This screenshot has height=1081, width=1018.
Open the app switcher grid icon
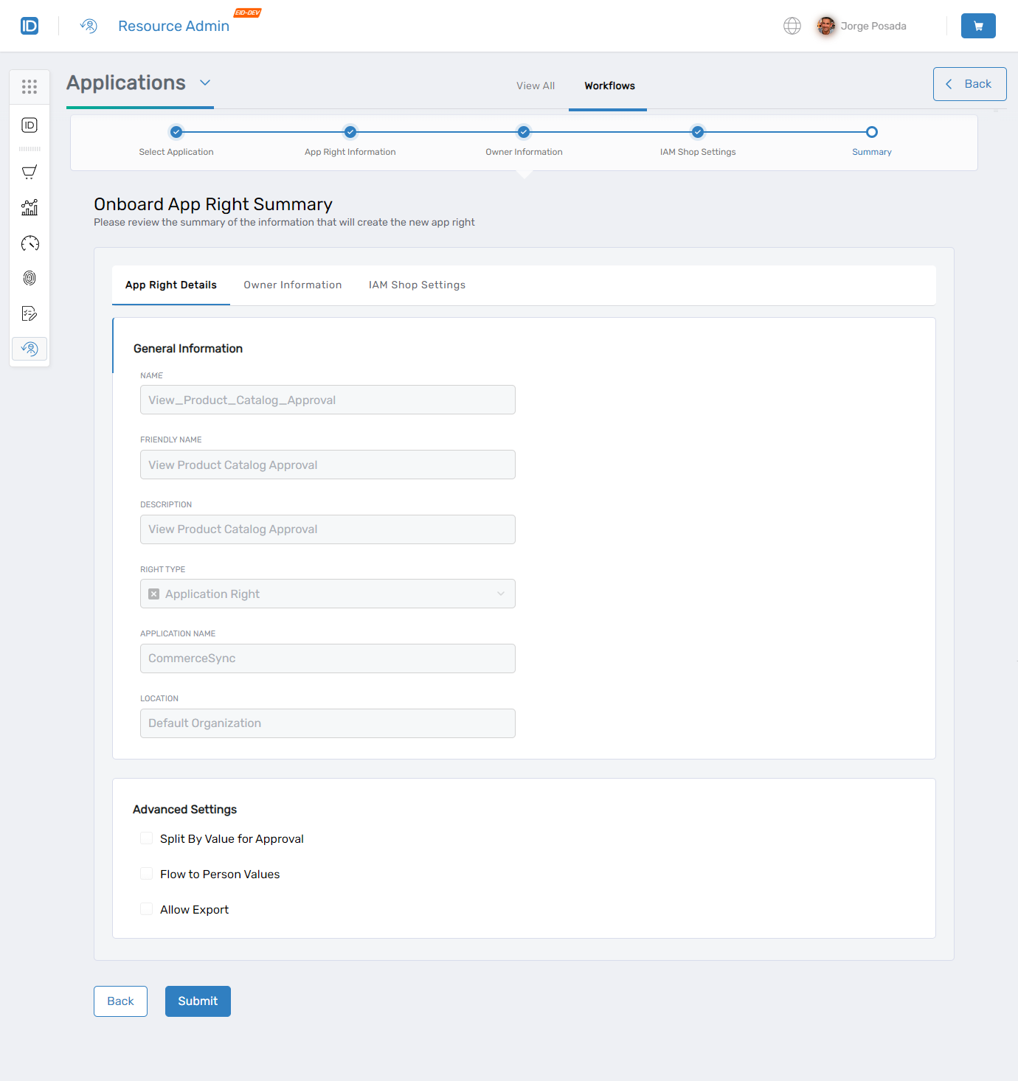30,86
